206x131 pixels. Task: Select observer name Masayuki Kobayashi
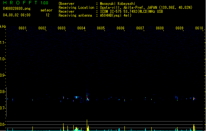118,4
